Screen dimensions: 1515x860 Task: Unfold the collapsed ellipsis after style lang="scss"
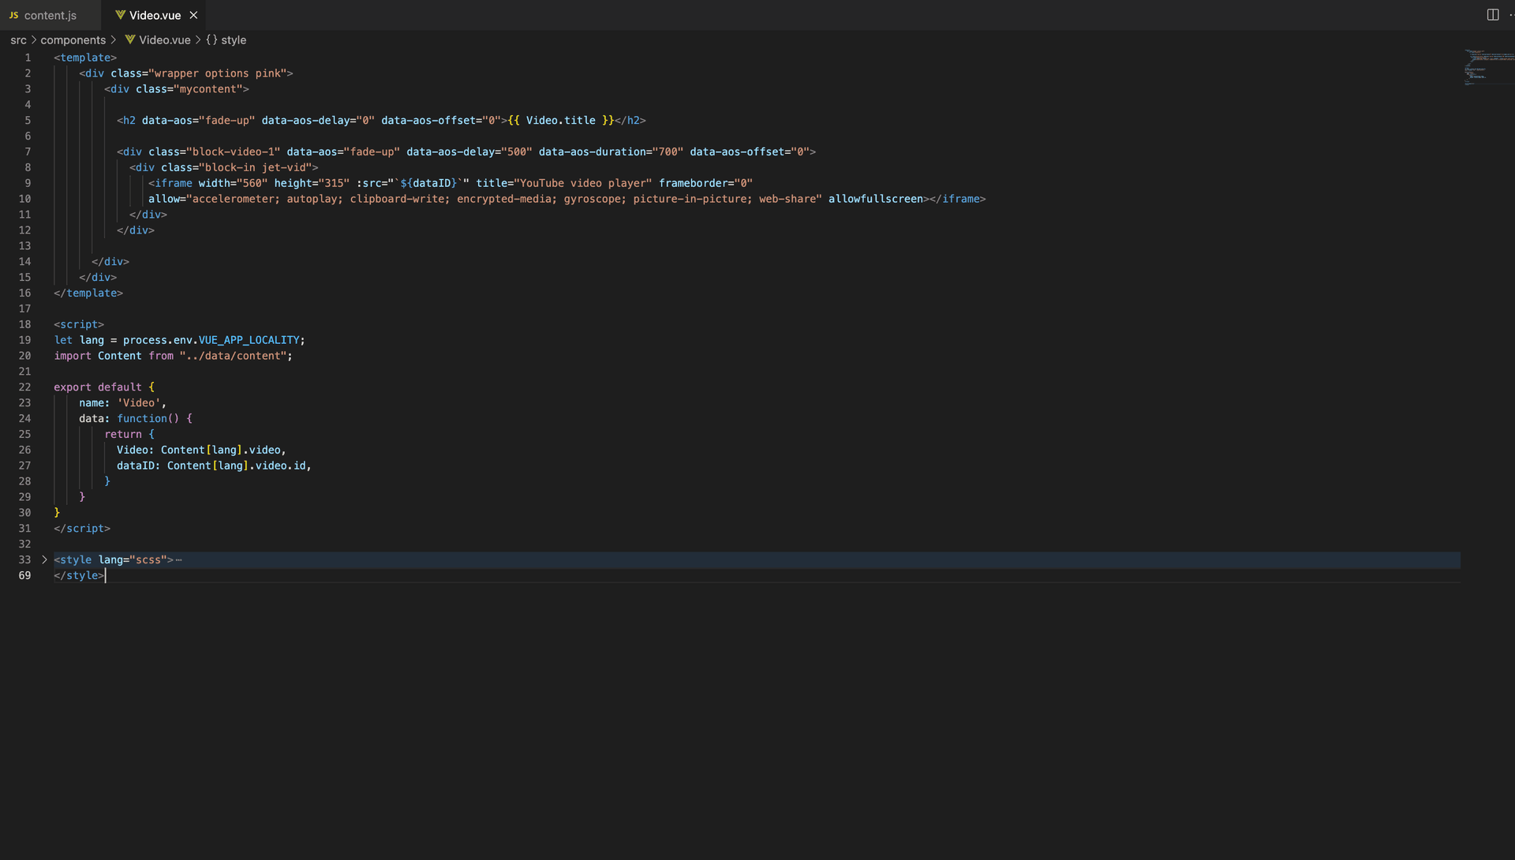[179, 560]
